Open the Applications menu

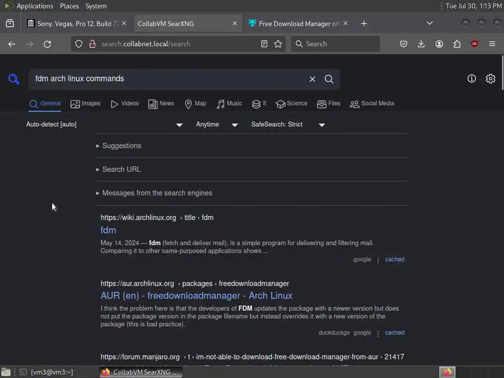click(35, 6)
